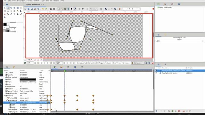The height and width of the screenshot is (115, 205).
Task: Expand the Vertex 001 row
Action: tap(6, 98)
